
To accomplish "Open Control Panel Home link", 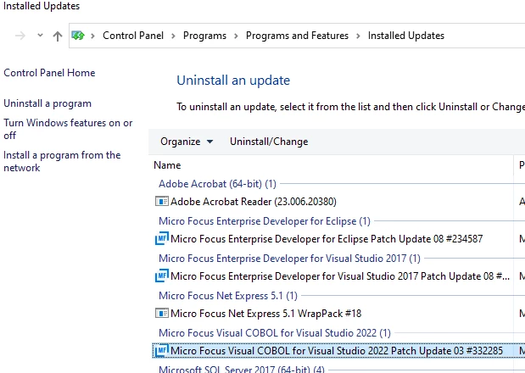I will point(49,73).
